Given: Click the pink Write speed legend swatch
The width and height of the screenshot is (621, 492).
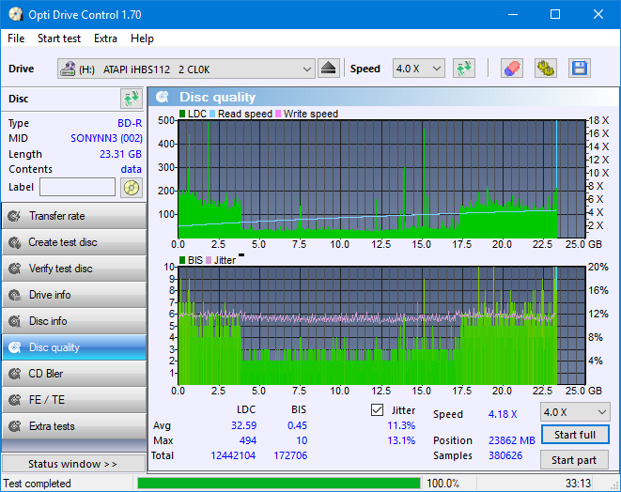Looking at the screenshot, I should click(278, 114).
